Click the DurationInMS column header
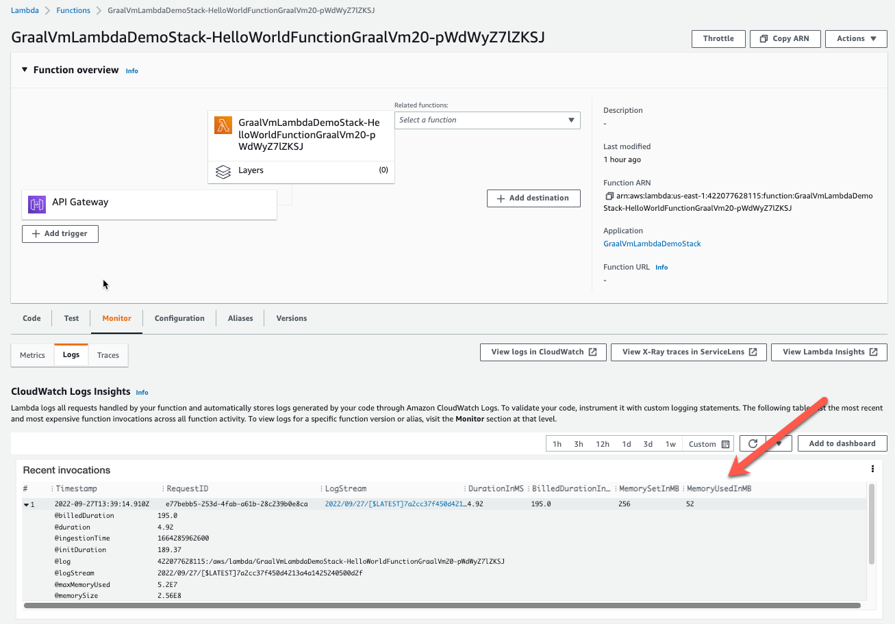This screenshot has width=895, height=624. (496, 489)
